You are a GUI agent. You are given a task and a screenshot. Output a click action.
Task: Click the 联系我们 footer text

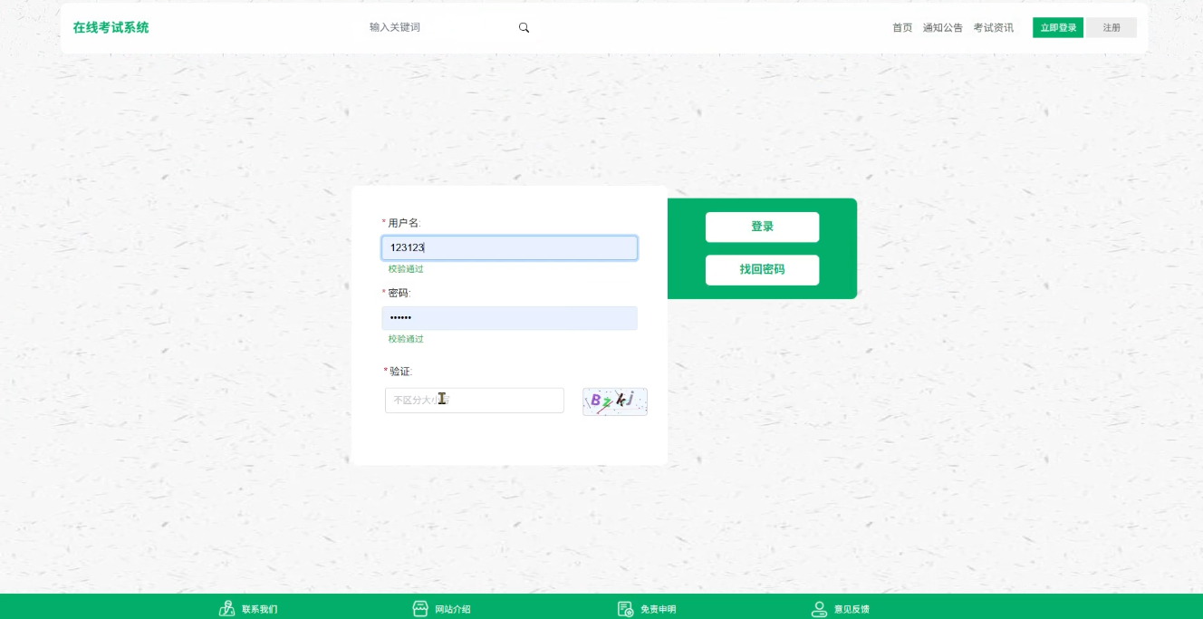pos(260,610)
